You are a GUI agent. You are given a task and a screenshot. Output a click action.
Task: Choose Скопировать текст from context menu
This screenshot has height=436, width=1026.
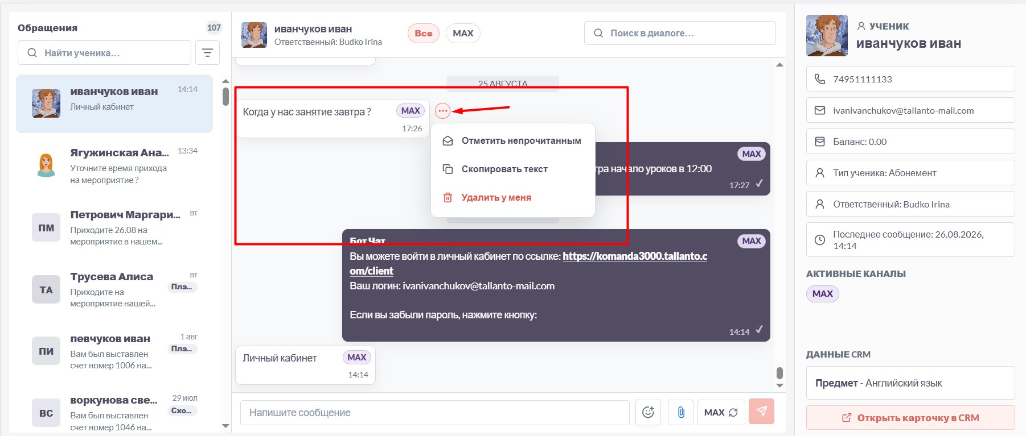tap(512, 169)
